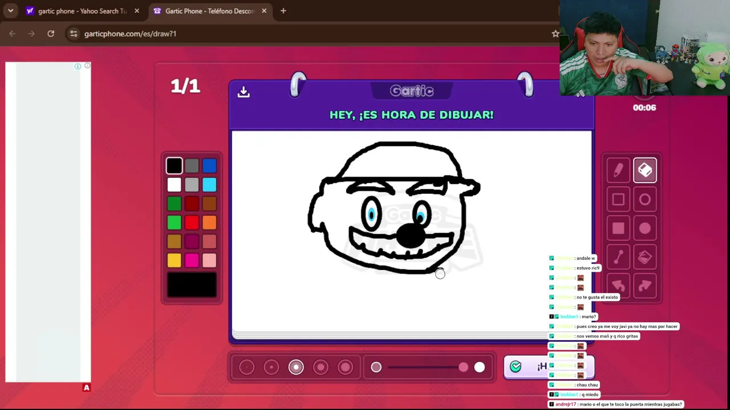This screenshot has width=730, height=410.
Task: Switch to the Gartic Phone Teléfono tab
Action: click(210, 11)
